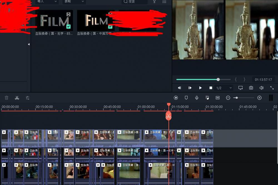Viewport: 278px width, 185px height.
Task: Take a snapshot with camera icon
Action: tap(251, 88)
